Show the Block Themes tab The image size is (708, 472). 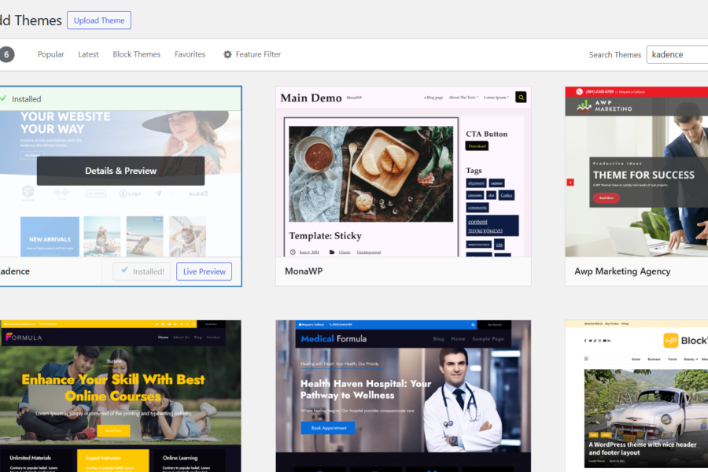pos(136,54)
